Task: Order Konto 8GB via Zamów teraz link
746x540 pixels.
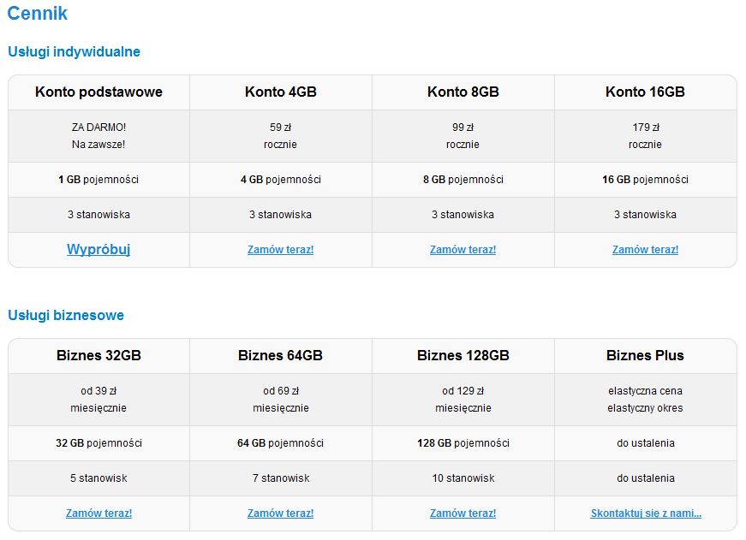Action: coord(463,250)
